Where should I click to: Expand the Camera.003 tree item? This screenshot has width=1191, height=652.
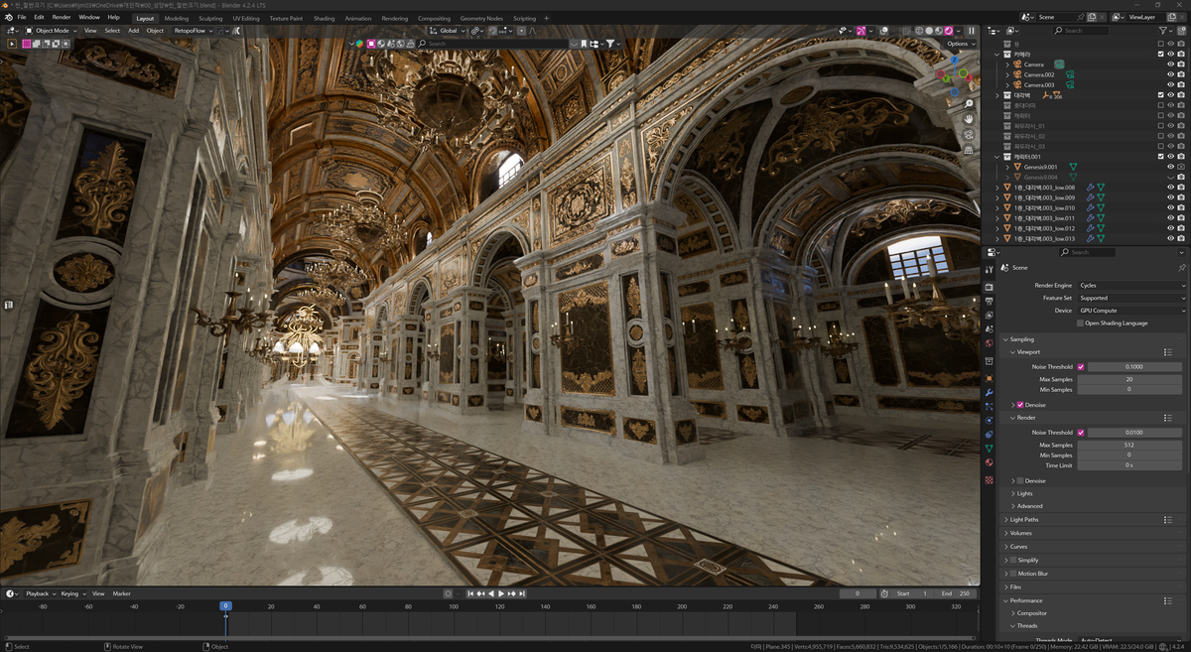coord(1007,85)
